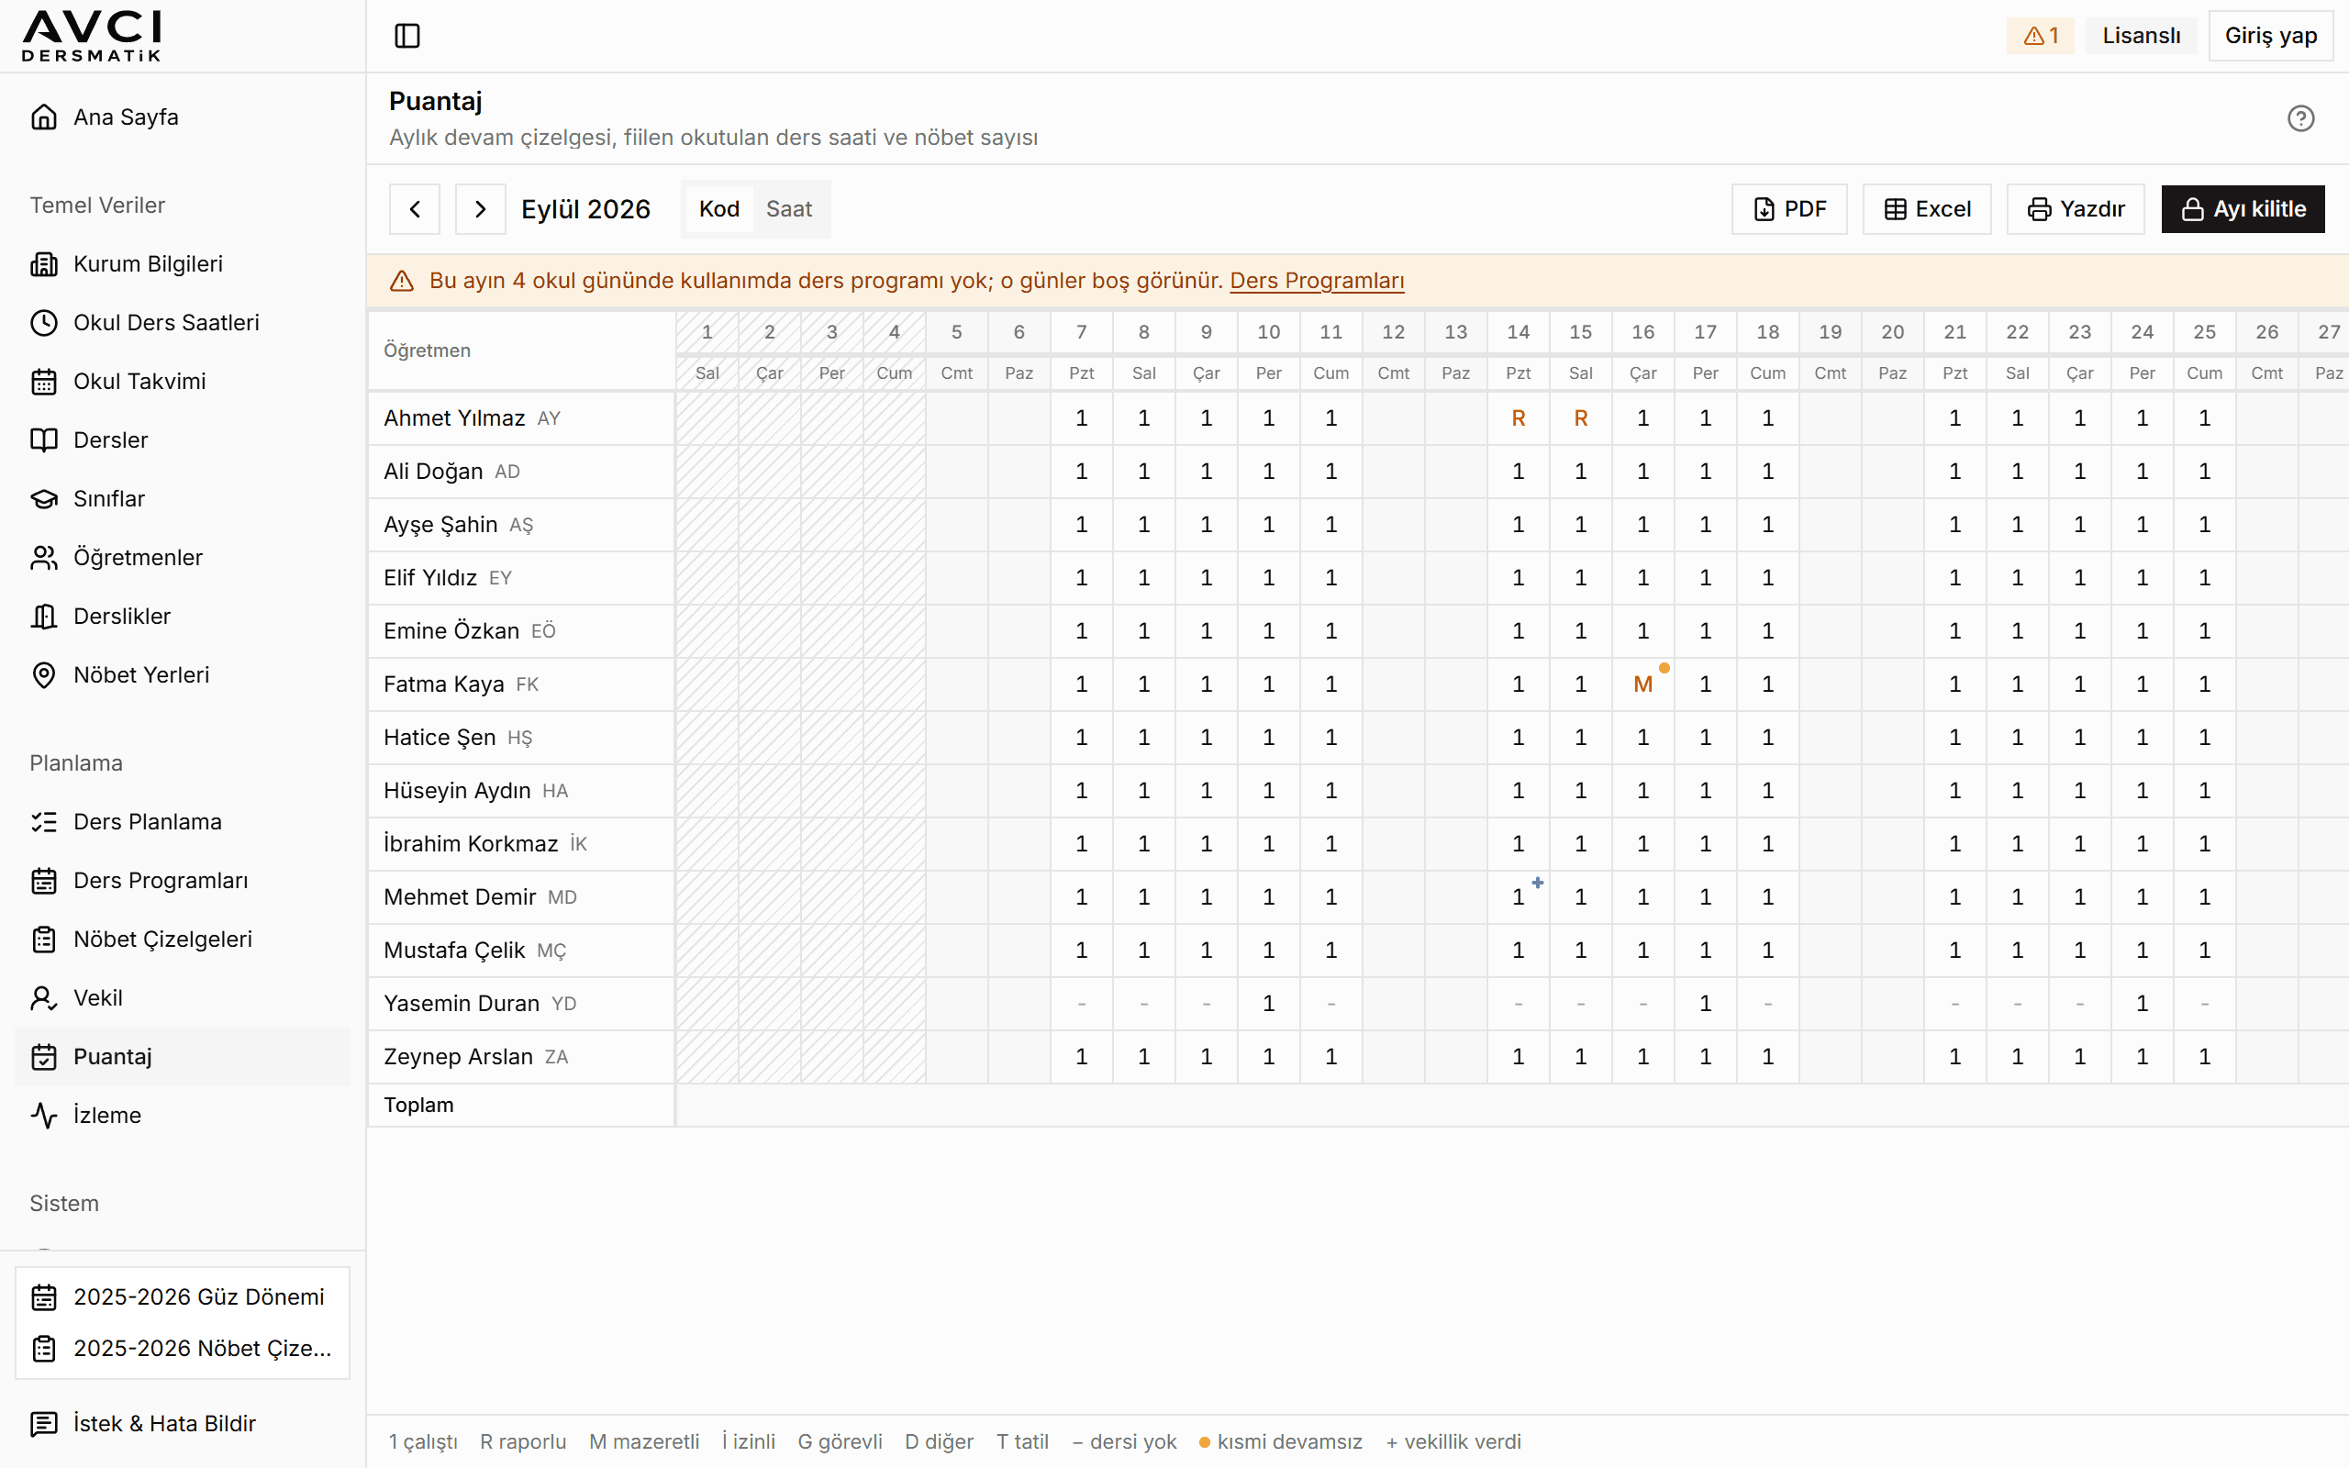Click Yasemin Duran cell on day 10
Screen dimensions: 2349x1468
click(1269, 1003)
